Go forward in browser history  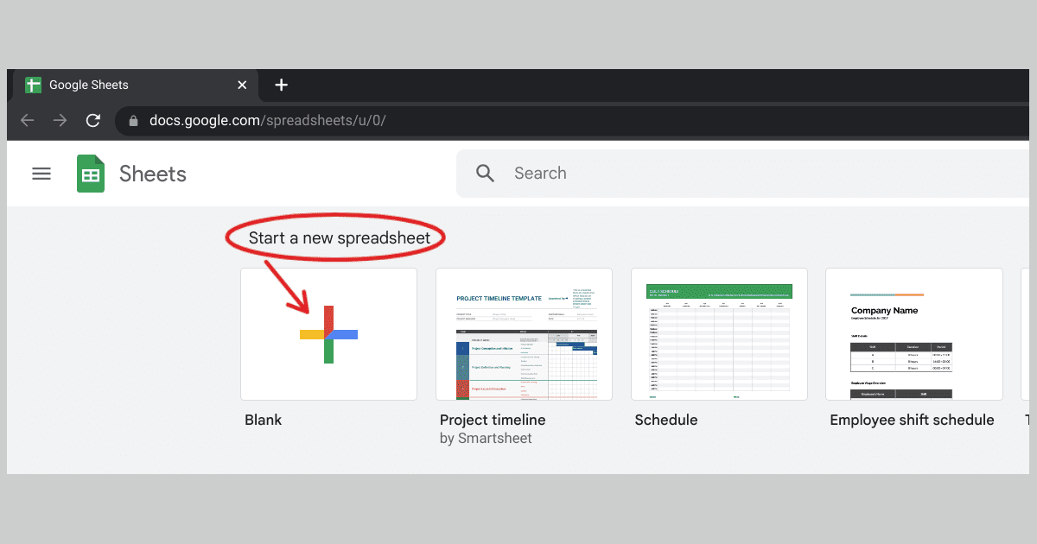[x=60, y=120]
